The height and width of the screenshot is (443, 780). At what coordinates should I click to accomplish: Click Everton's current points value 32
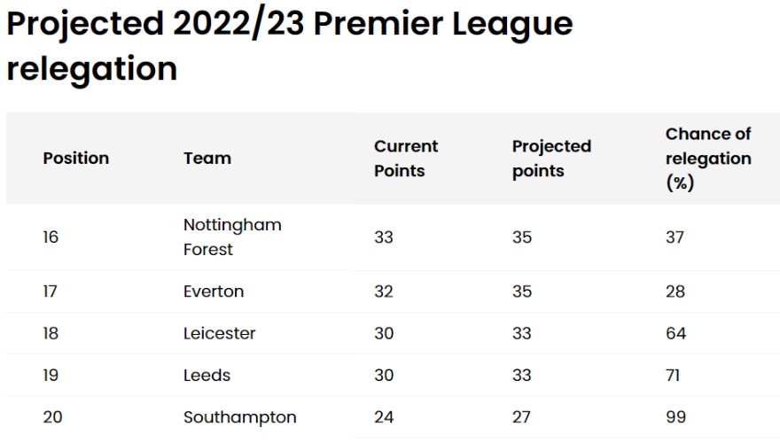(384, 291)
